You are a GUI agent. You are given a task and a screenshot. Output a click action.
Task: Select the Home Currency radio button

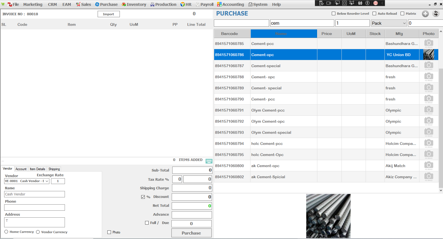coord(6,232)
